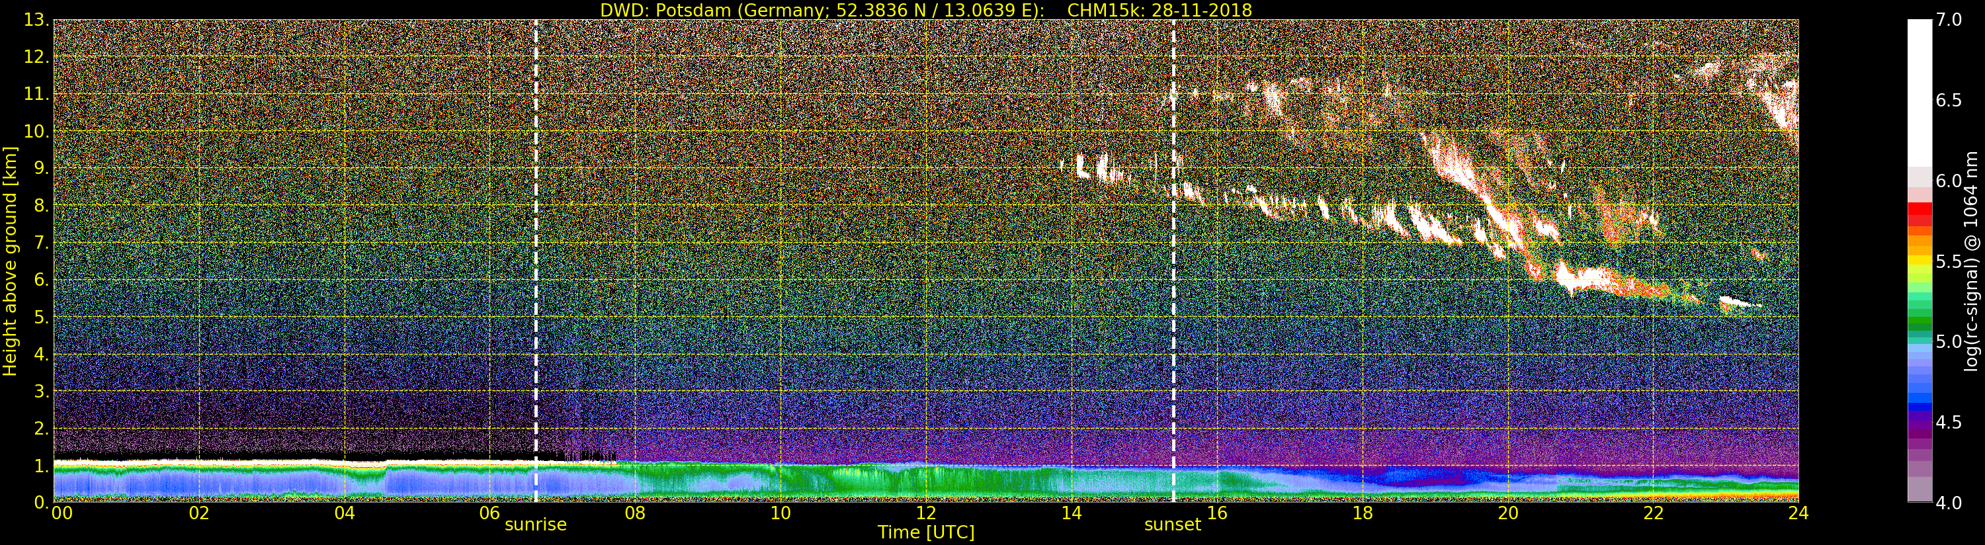This screenshot has height=545, width=1985.
Task: Click the y-axis tick label '2.'
Action: (x=40, y=428)
